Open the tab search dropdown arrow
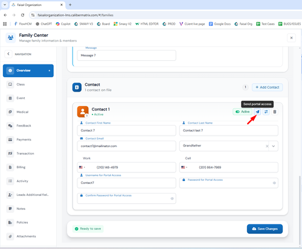 tap(5, 5)
